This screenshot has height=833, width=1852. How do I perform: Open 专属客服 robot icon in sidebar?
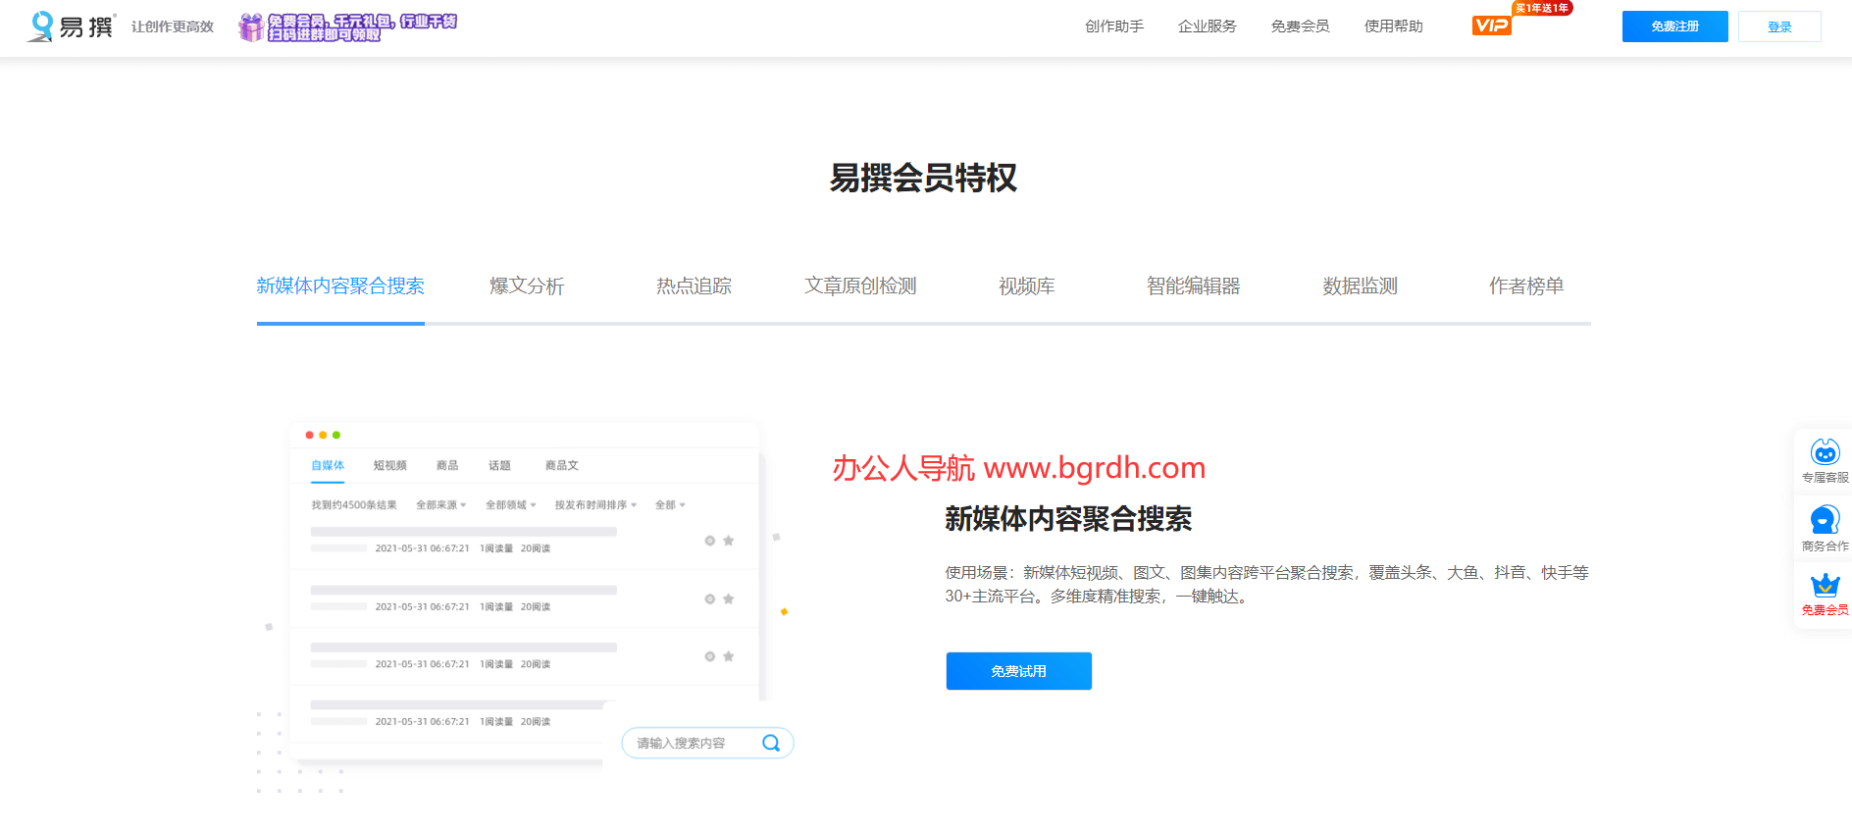[1825, 452]
